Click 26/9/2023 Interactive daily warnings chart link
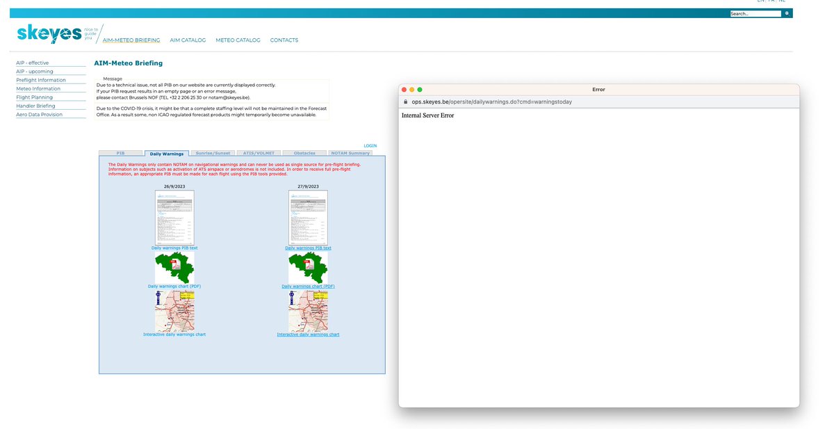Image resolution: width=834 pixels, height=429 pixels. click(x=174, y=334)
